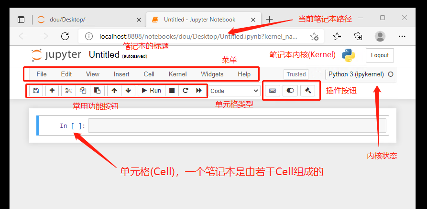427x209 pixels.
Task: Save the notebook with the floppy disk icon
Action: [36, 91]
